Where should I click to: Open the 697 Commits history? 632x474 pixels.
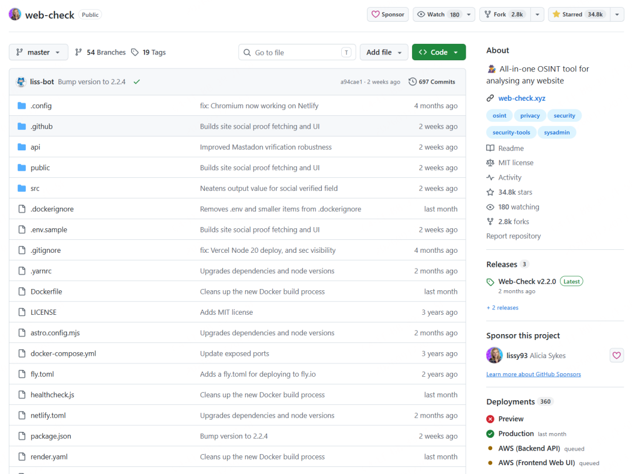coord(432,82)
